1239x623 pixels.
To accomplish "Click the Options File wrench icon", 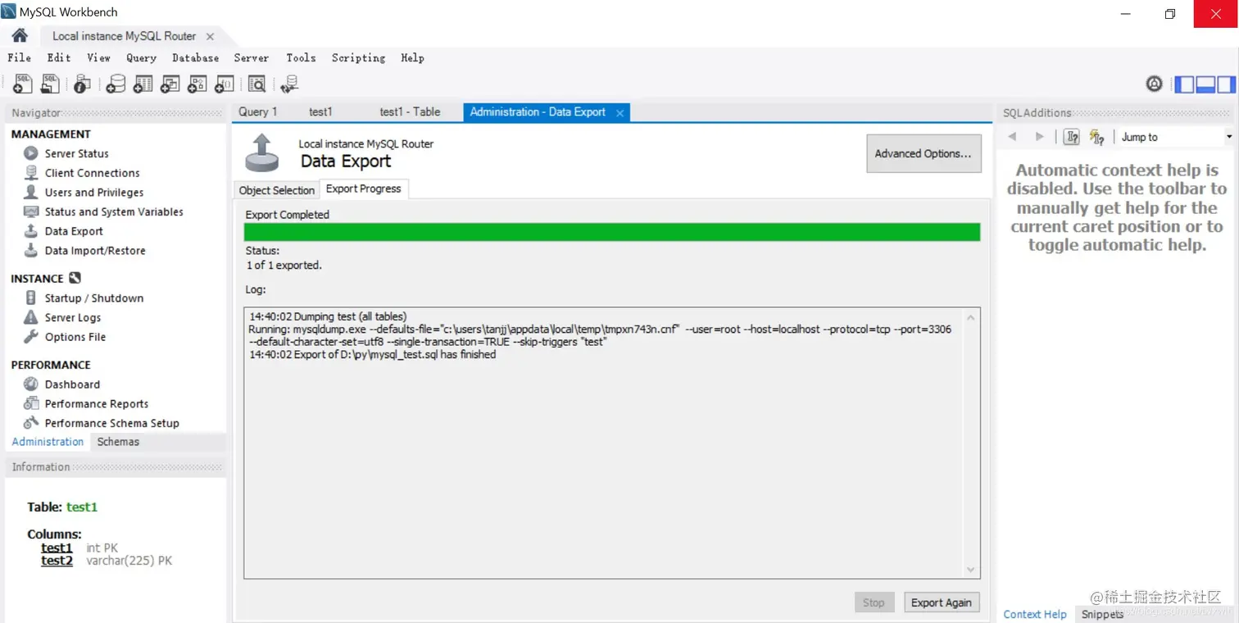I will (31, 337).
